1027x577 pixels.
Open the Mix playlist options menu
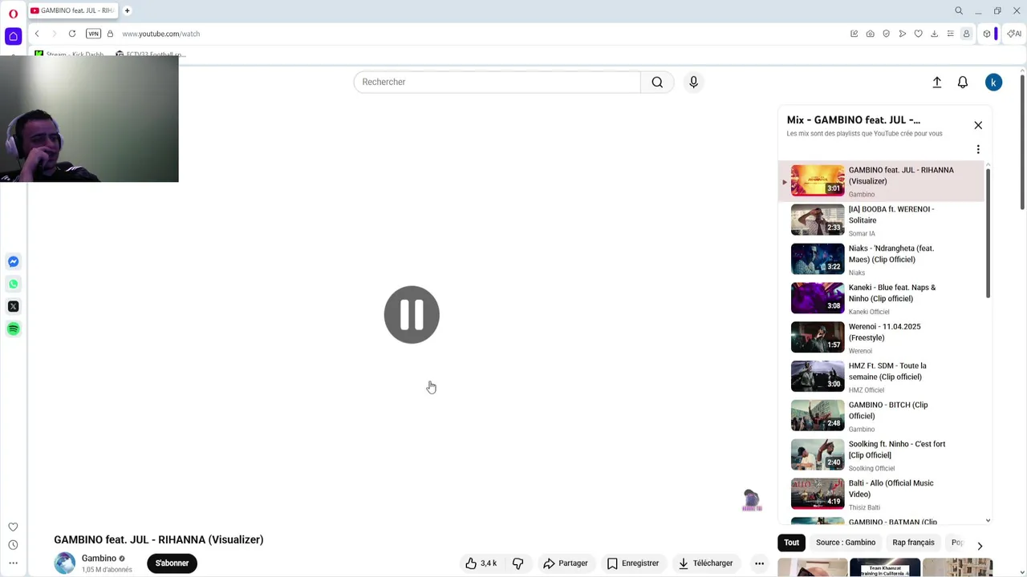[x=978, y=149]
